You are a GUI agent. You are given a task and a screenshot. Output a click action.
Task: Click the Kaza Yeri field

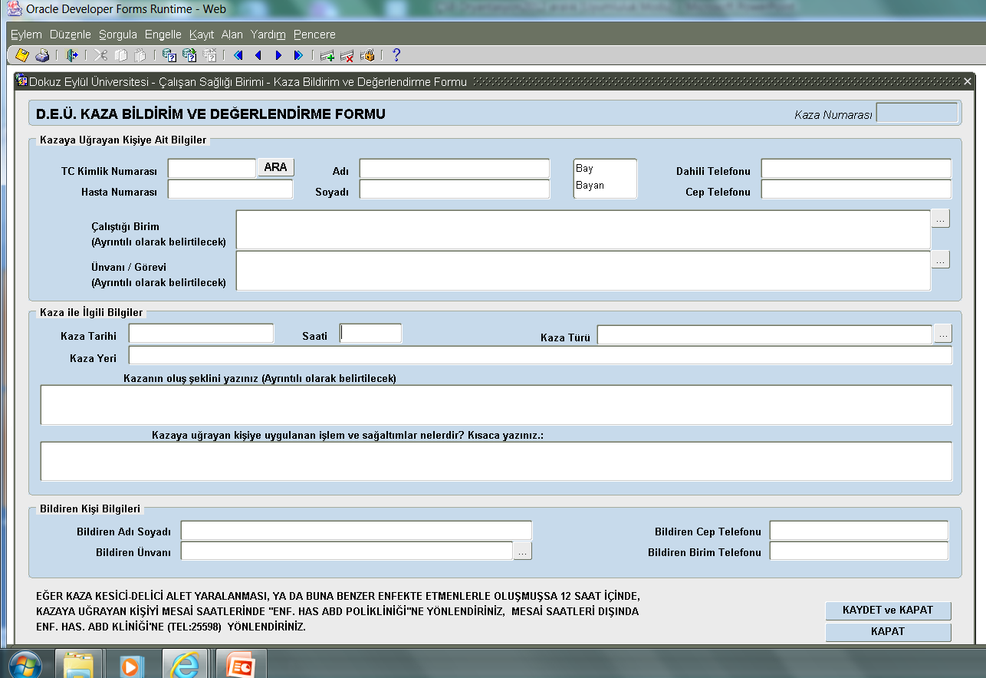click(541, 355)
